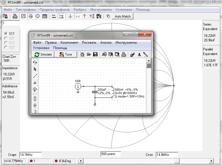Open Помощь menu in schematic window

click(60, 48)
